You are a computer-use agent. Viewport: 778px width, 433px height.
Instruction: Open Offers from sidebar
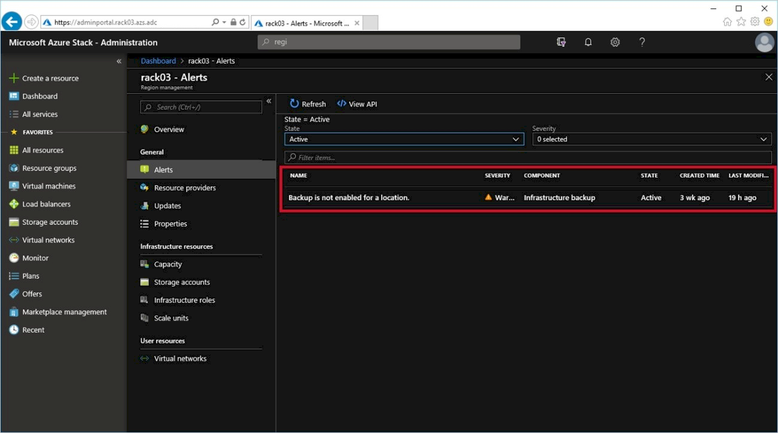pos(32,294)
